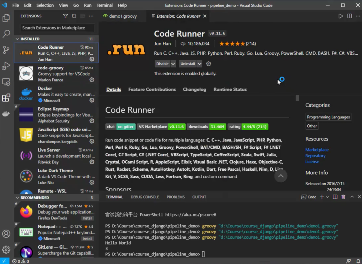Open the Selection menu
The width and height of the screenshot is (362, 264).
tap(45, 5)
